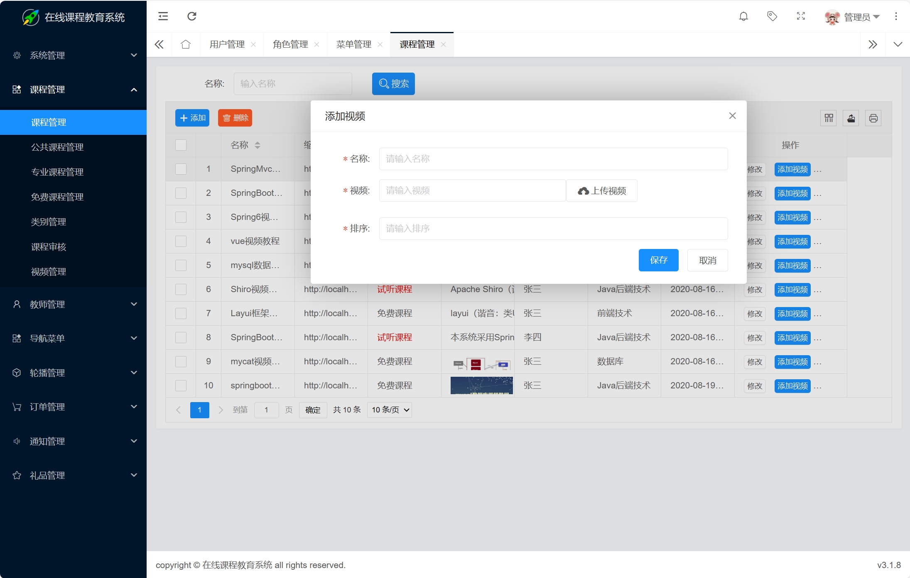Image resolution: width=910 pixels, height=578 pixels.
Task: Open the column filter grid icon
Action: click(829, 118)
